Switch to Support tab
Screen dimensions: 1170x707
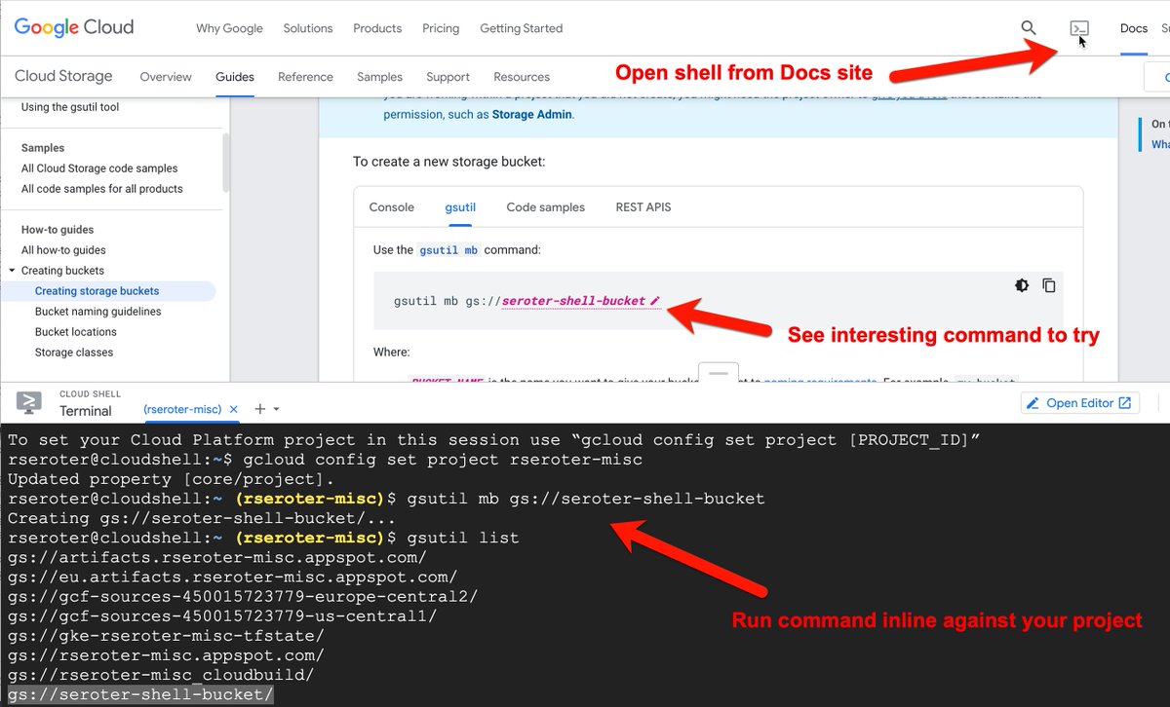(x=448, y=77)
